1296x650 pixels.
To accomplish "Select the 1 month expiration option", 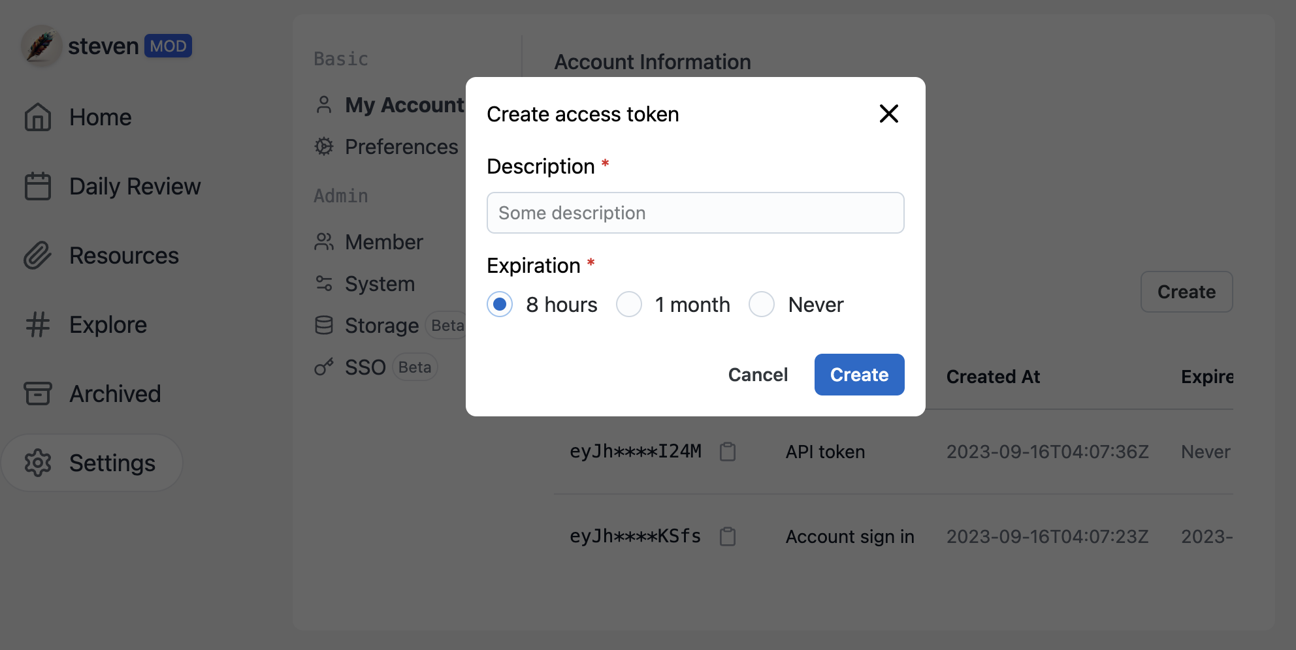I will point(629,305).
